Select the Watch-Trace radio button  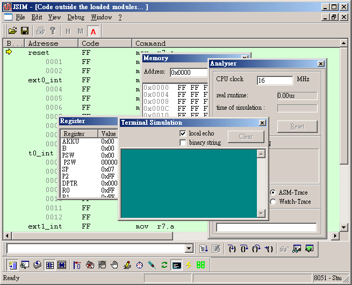[273, 202]
